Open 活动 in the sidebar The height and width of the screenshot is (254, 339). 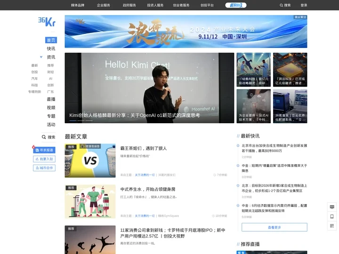tap(51, 124)
